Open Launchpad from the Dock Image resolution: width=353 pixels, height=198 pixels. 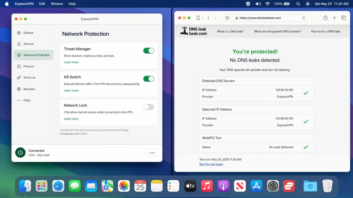[x=42, y=186]
